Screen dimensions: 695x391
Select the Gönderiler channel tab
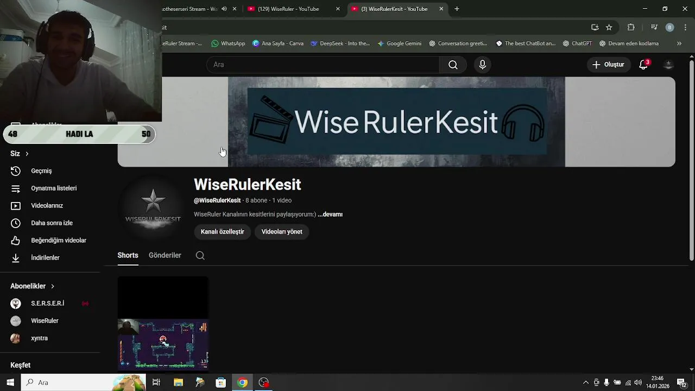tap(165, 255)
